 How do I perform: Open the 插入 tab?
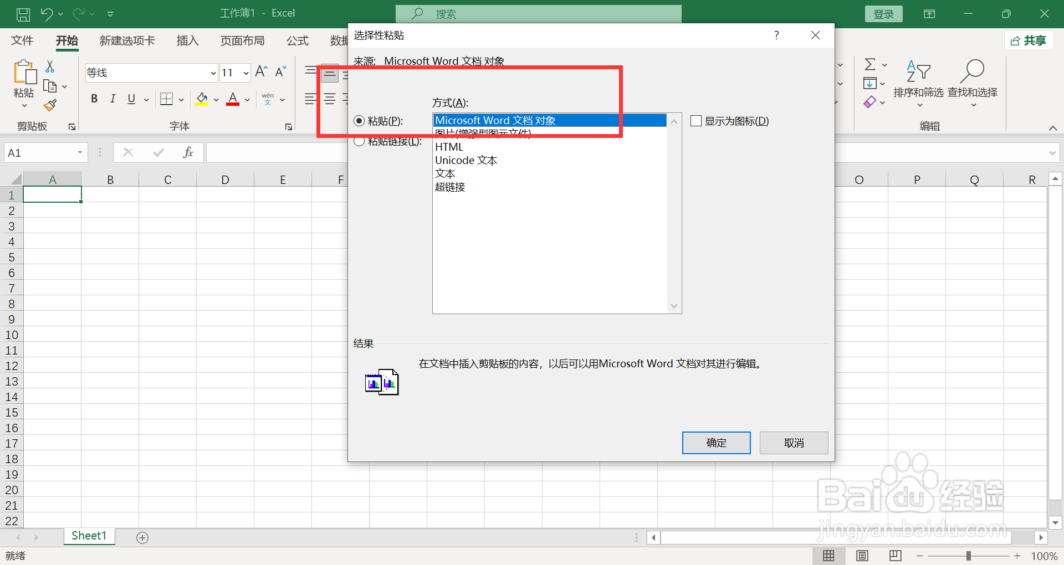point(187,40)
